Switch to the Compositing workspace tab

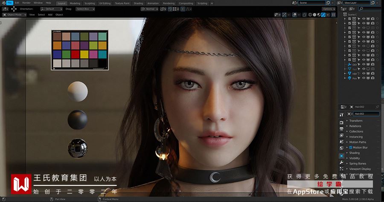click(x=186, y=3)
